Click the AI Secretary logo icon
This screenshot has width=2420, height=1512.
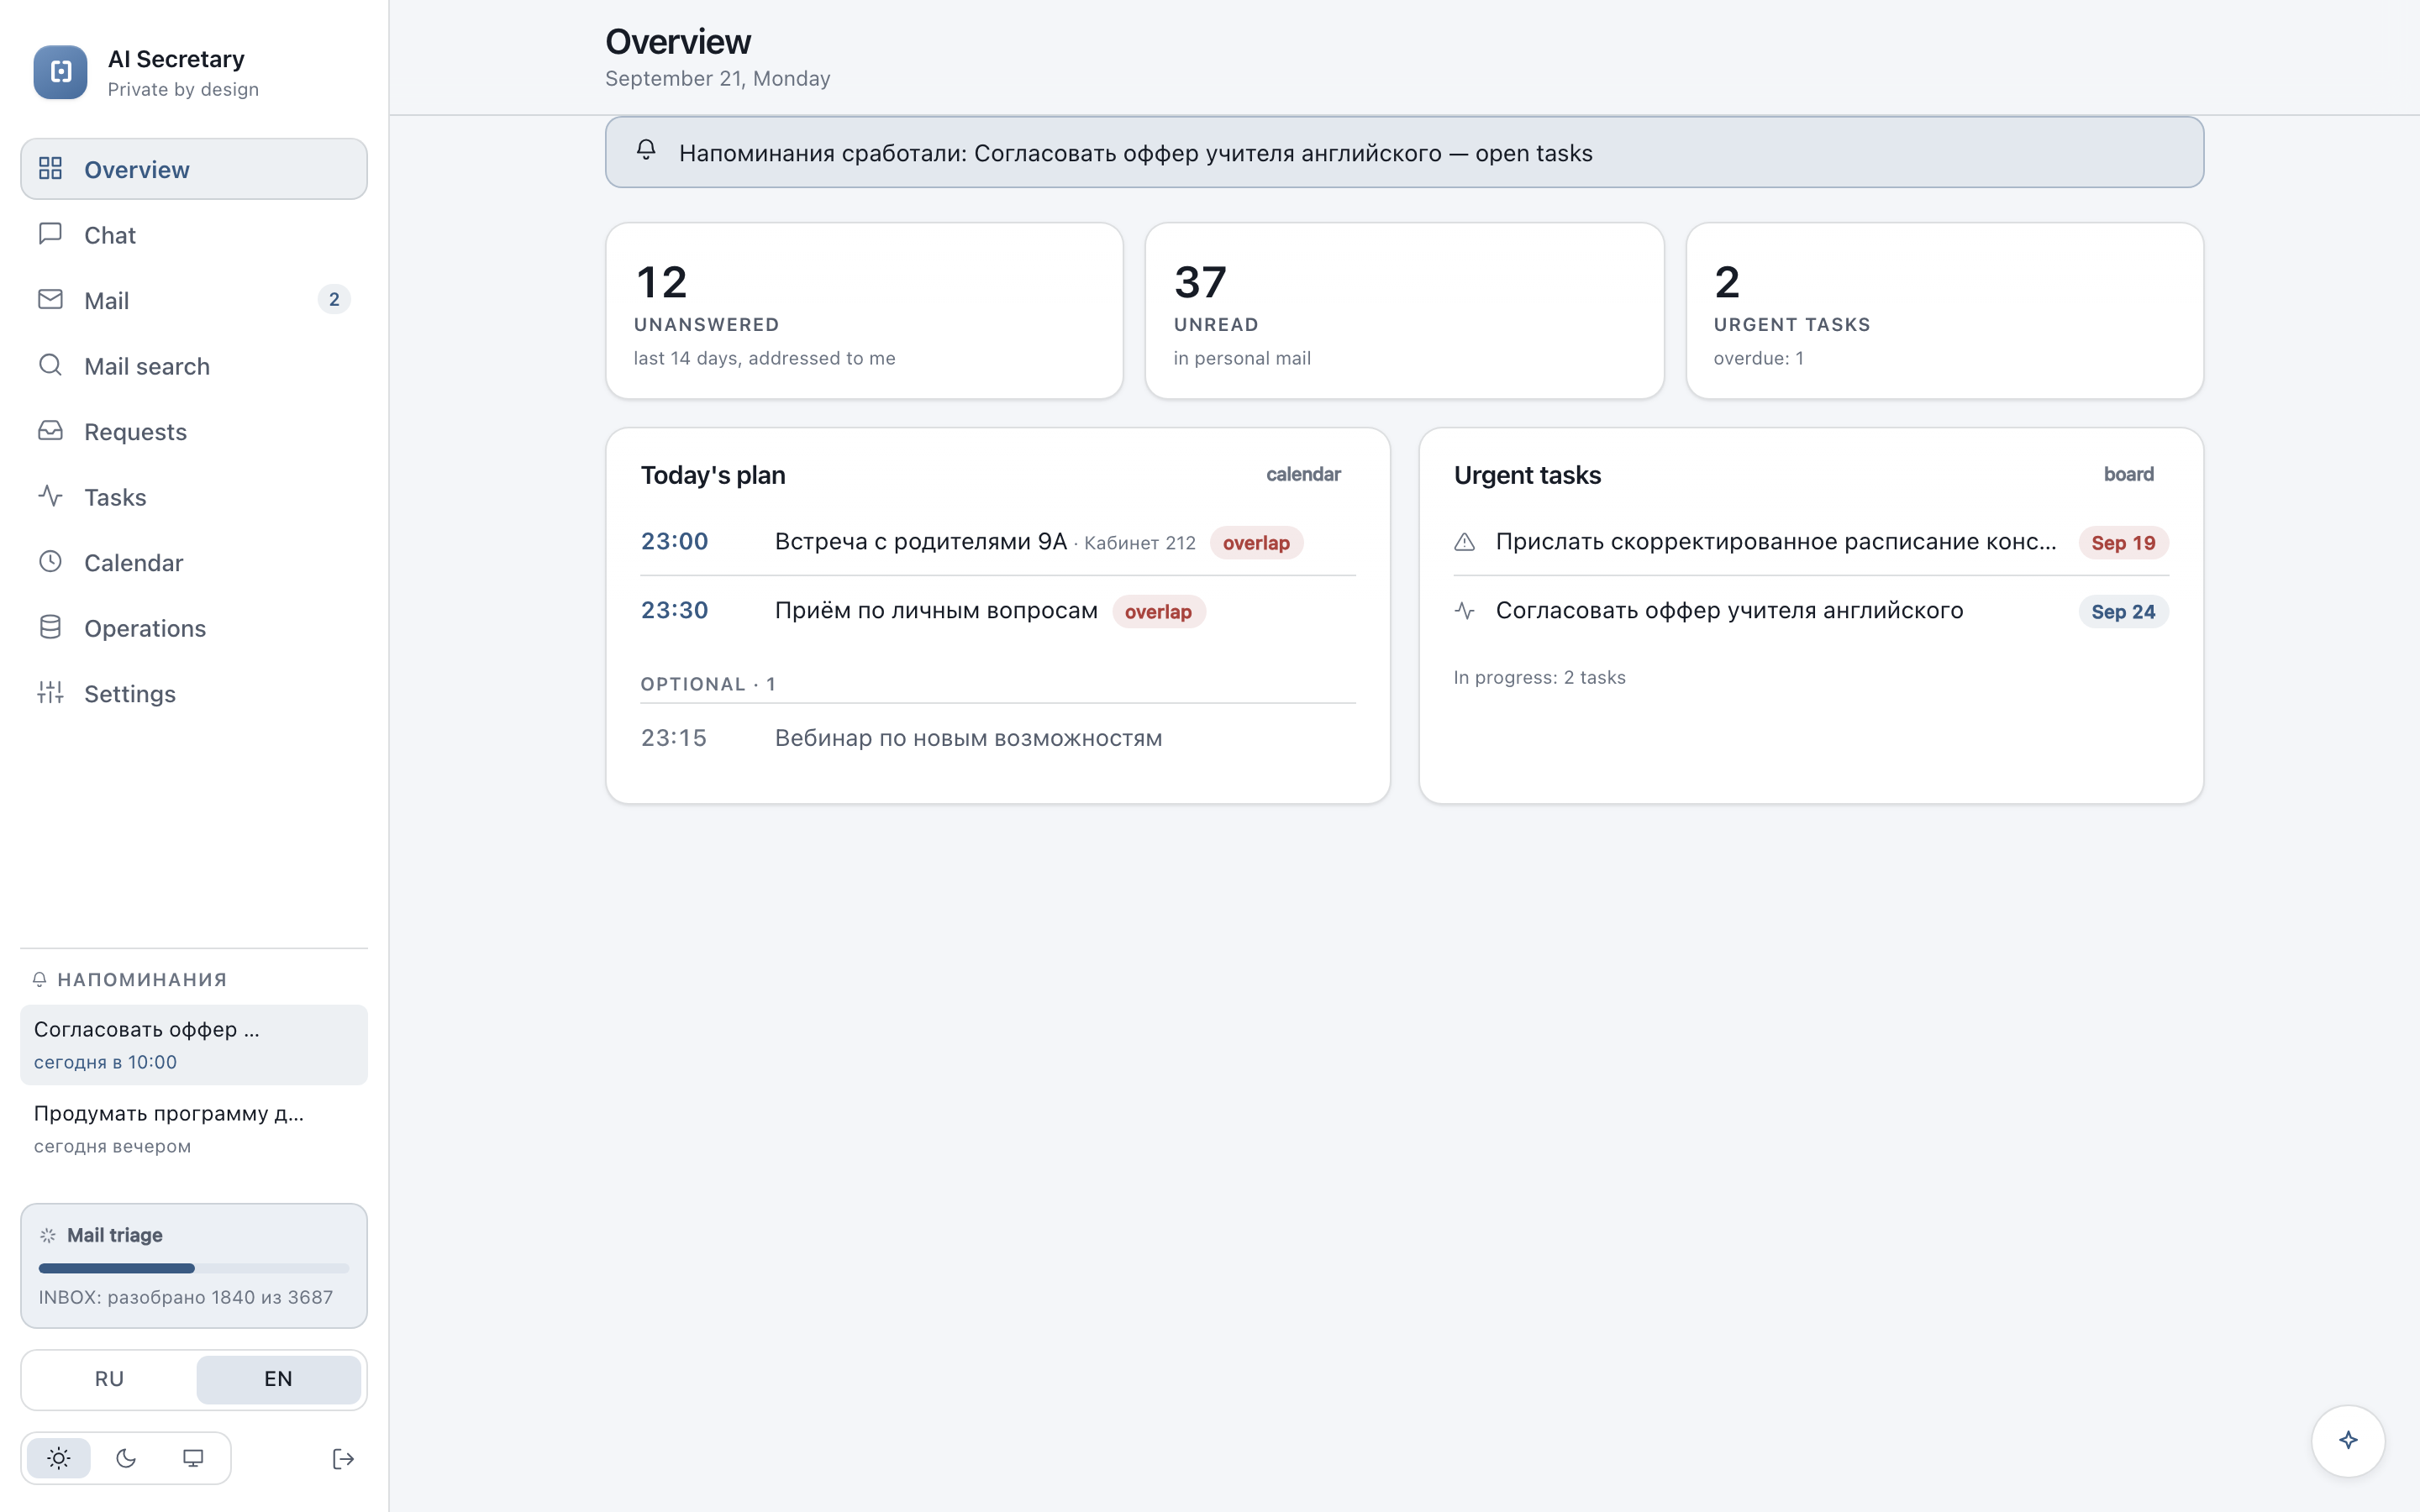pyautogui.click(x=60, y=72)
